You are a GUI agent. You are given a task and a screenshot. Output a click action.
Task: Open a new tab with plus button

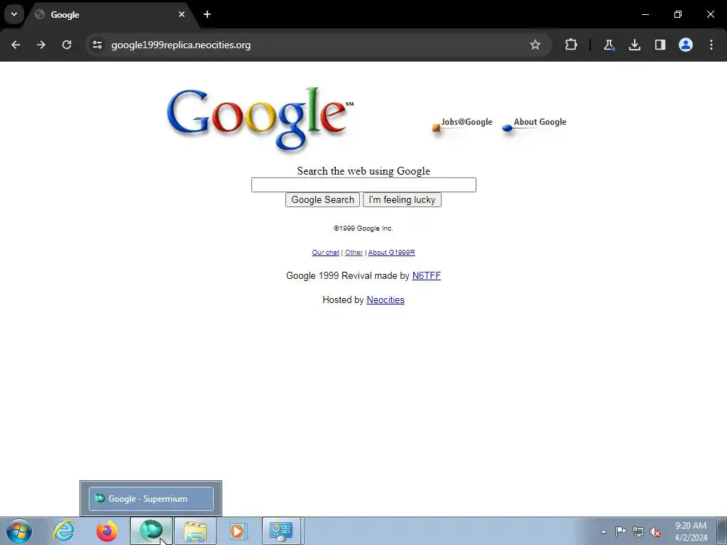click(207, 14)
